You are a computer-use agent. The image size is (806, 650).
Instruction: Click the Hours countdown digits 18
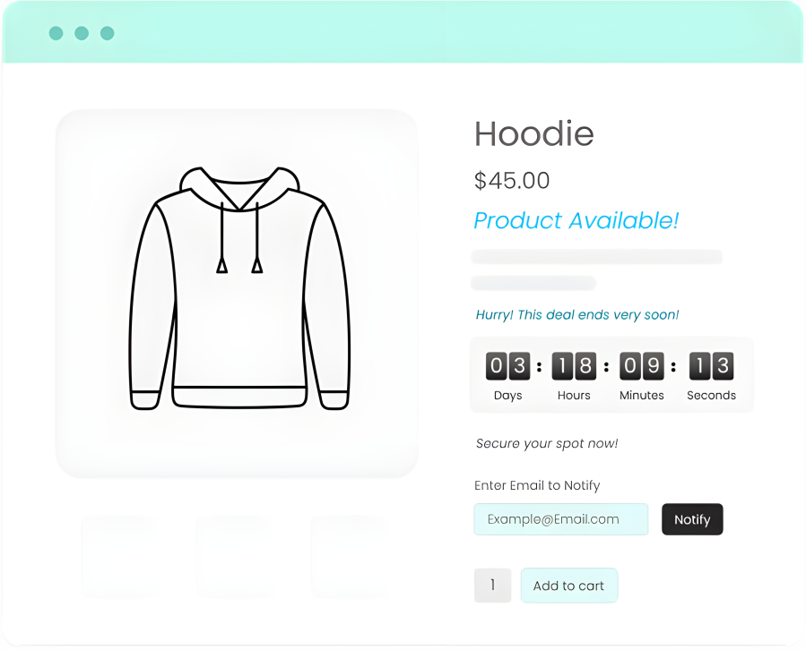pyautogui.click(x=574, y=365)
